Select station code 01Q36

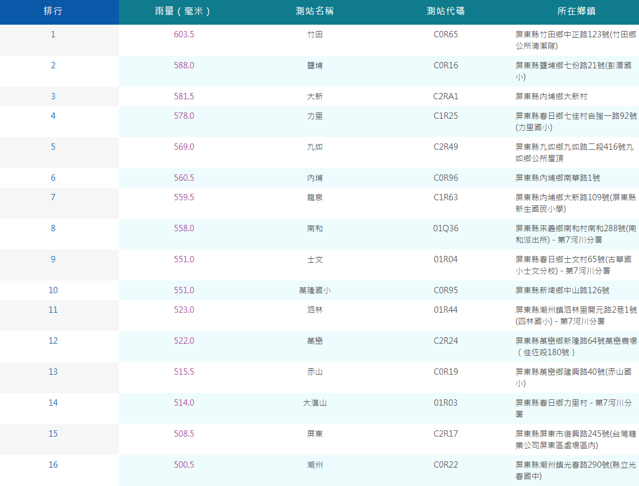tap(446, 228)
